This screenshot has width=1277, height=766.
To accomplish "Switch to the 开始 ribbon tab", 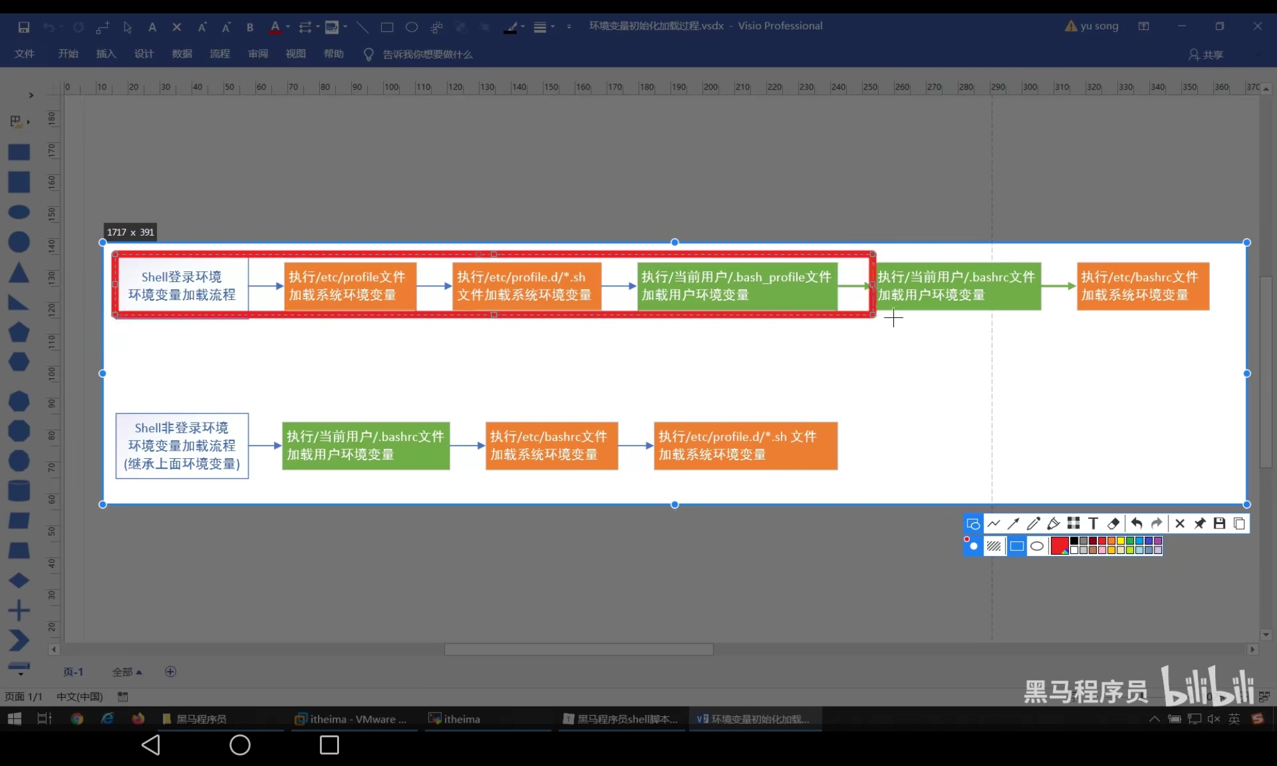I will [68, 54].
